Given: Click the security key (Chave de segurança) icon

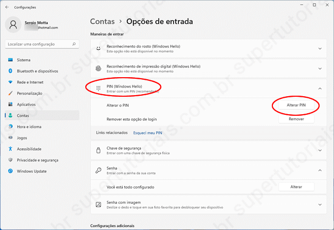Looking at the screenshot, I should click(x=99, y=150).
